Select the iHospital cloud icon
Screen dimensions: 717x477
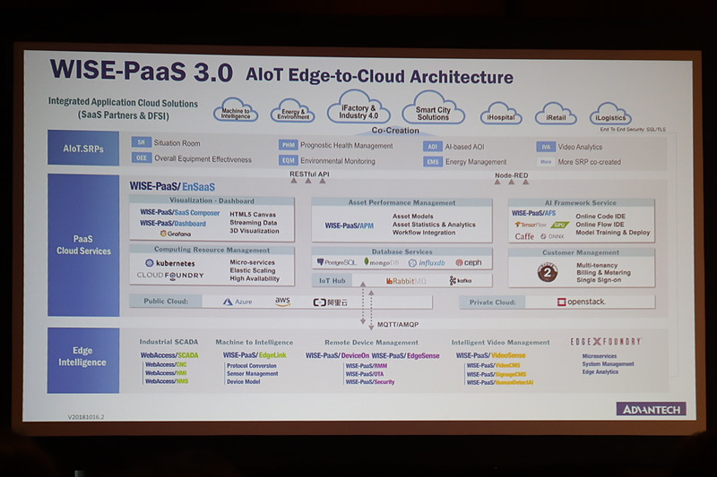click(x=501, y=113)
